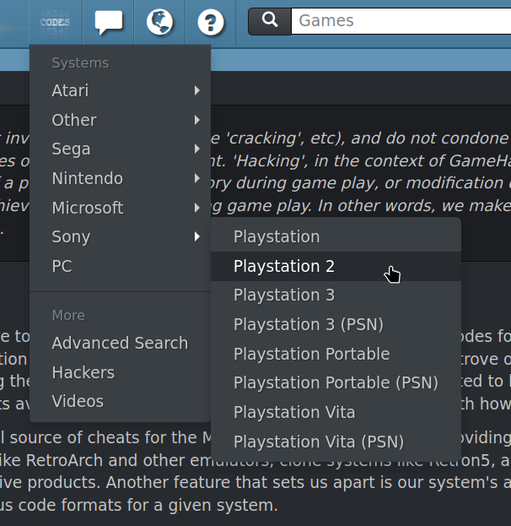This screenshot has height=526, width=511.
Task: Open the chat speech bubble icon
Action: click(x=109, y=22)
